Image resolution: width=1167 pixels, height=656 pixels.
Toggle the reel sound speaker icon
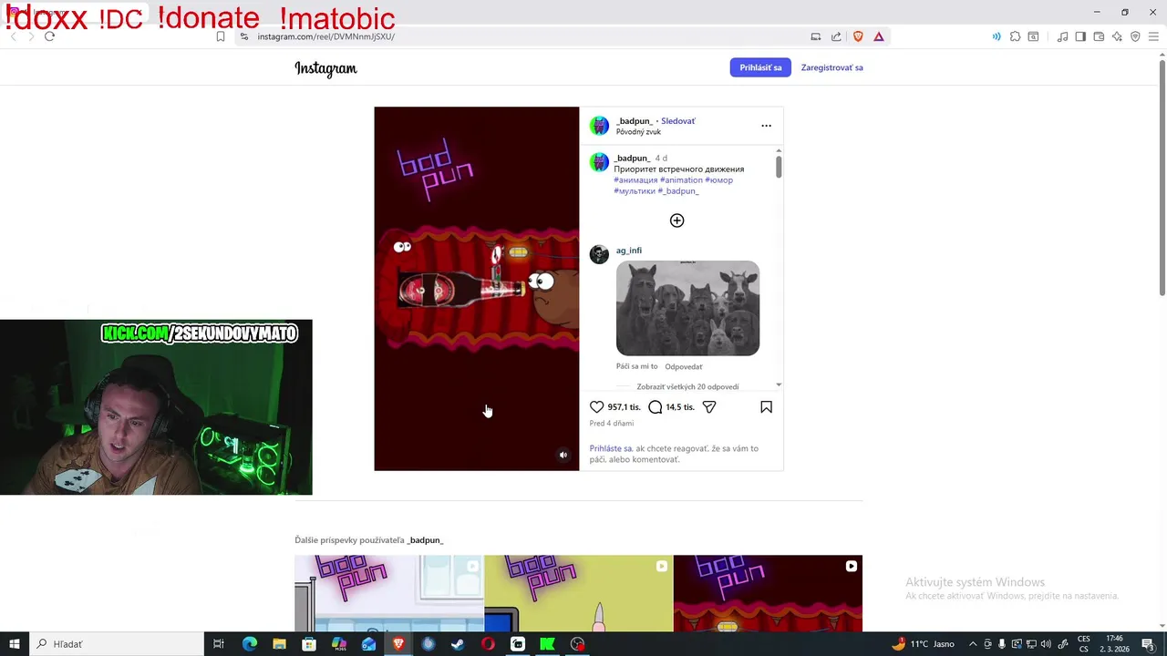(563, 455)
